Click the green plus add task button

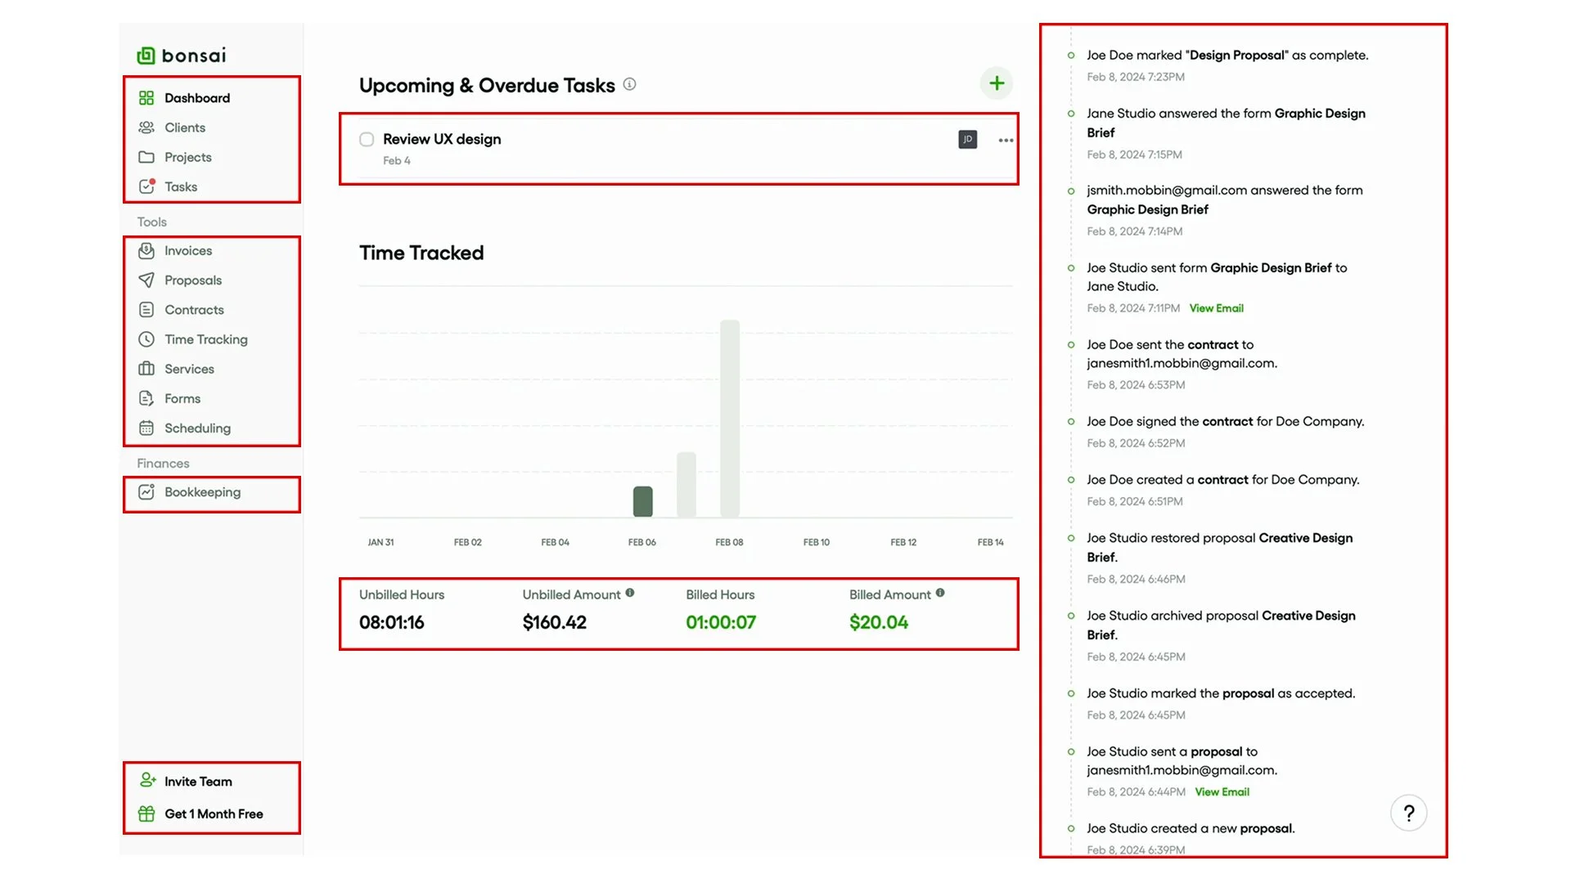pyautogui.click(x=996, y=83)
